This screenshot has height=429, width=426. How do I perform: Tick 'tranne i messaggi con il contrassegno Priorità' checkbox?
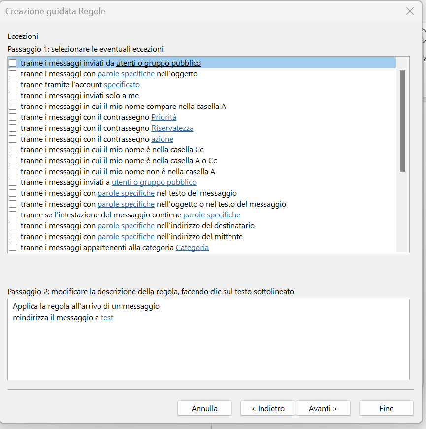coord(13,117)
